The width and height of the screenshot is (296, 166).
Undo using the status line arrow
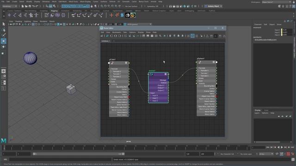(33, 6)
